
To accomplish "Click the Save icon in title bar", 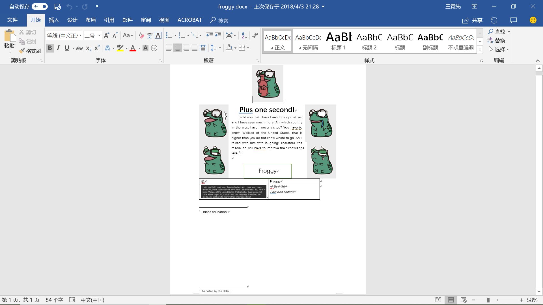I will (58, 6).
